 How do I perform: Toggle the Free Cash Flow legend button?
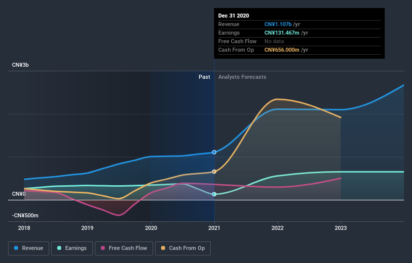124,248
